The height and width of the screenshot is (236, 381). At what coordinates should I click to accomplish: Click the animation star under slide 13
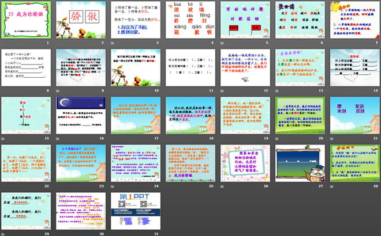pos(277,91)
